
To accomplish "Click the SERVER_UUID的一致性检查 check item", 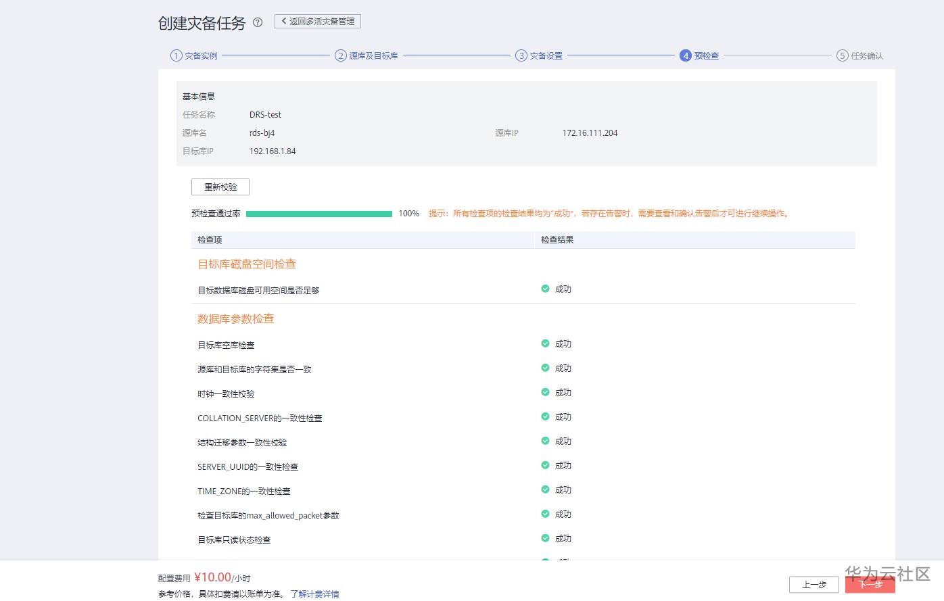I will tap(247, 467).
